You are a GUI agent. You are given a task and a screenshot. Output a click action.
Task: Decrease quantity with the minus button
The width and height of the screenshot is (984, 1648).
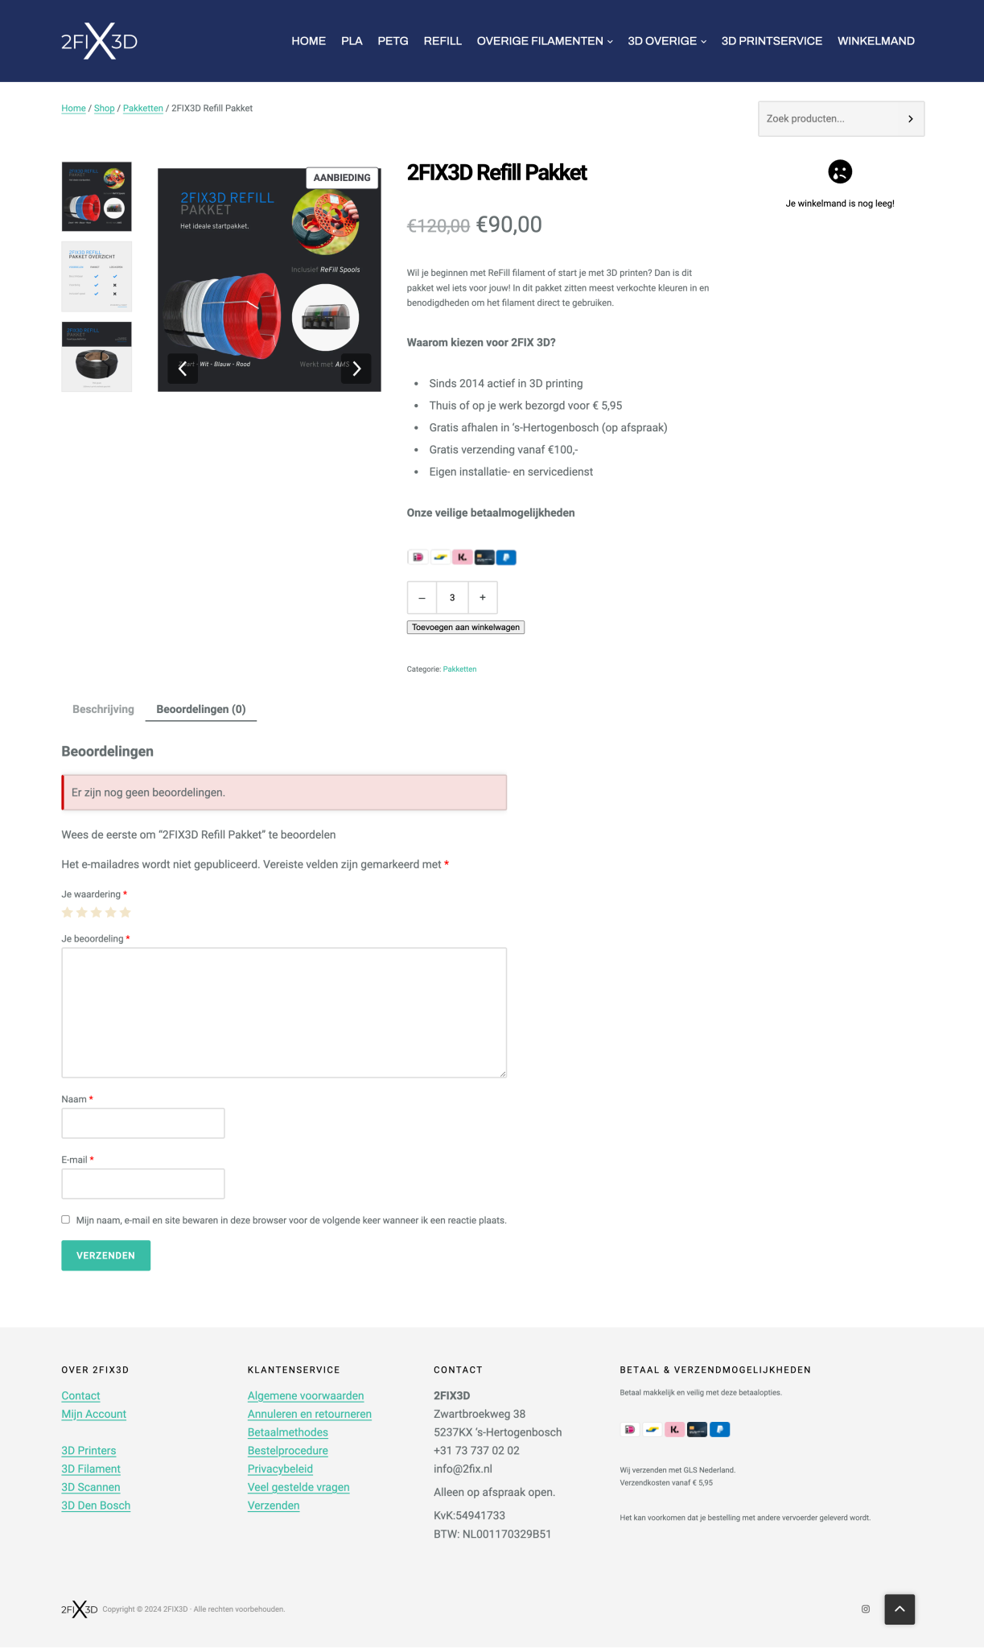point(422,598)
